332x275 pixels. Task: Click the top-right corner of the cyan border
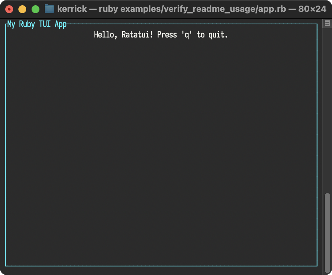[x=317, y=24]
